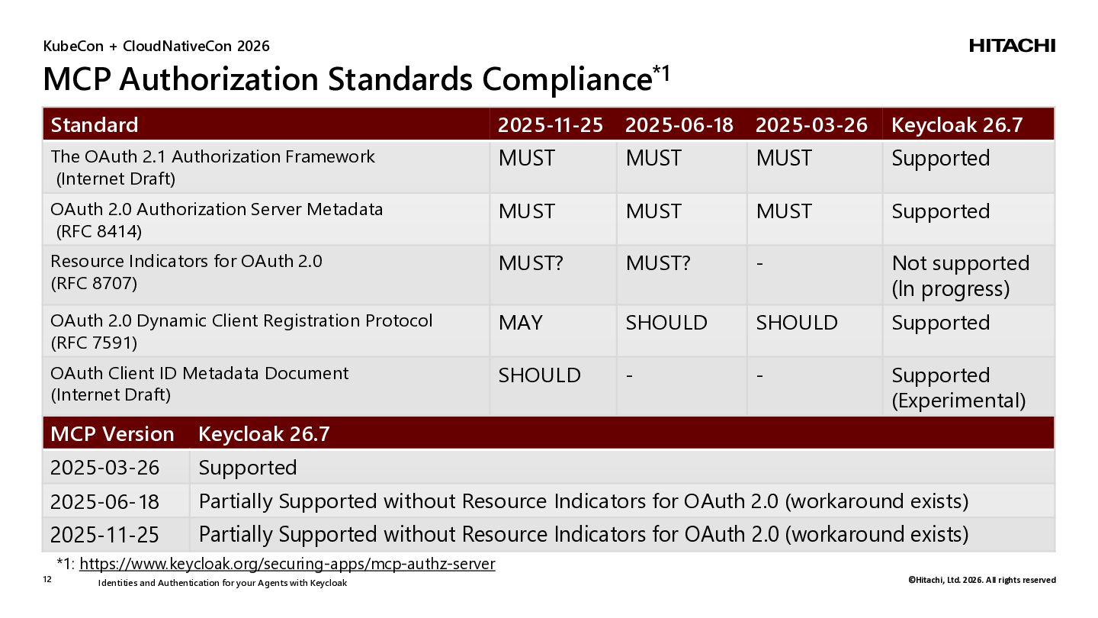The image size is (1098, 618).
Task: Click footer "Identities and Authentication for your Agents"
Action: click(x=223, y=584)
